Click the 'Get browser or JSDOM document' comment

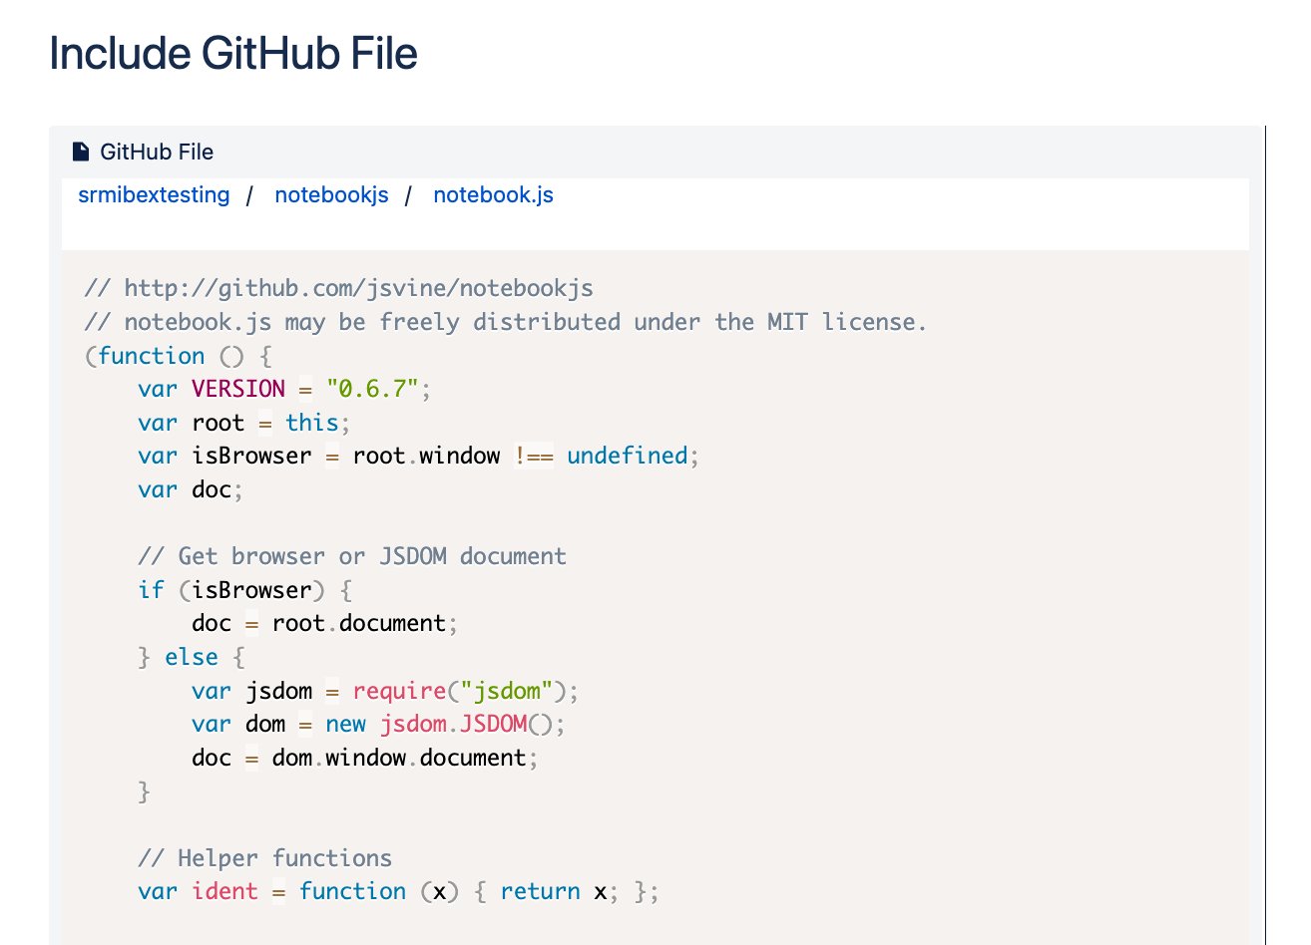pos(352,556)
